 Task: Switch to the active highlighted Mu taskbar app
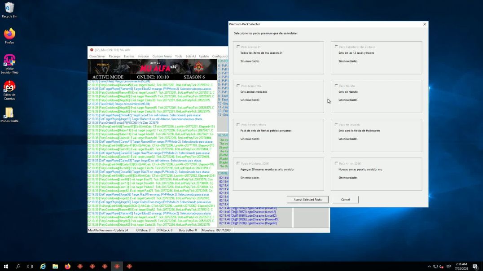point(117,267)
